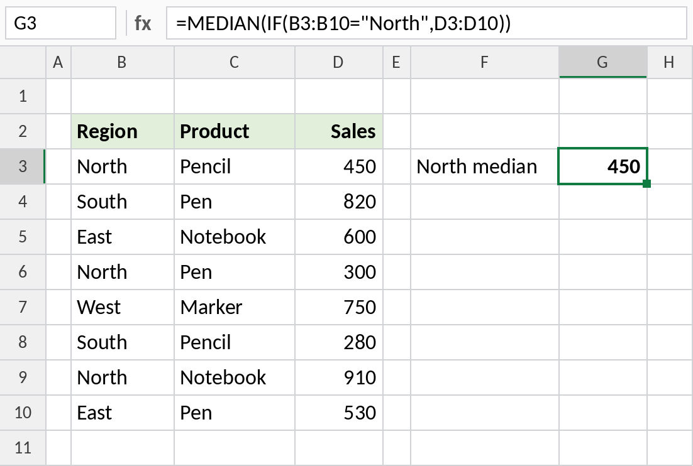Image resolution: width=693 pixels, height=466 pixels.
Task: Select column F header
Action: coord(484,62)
